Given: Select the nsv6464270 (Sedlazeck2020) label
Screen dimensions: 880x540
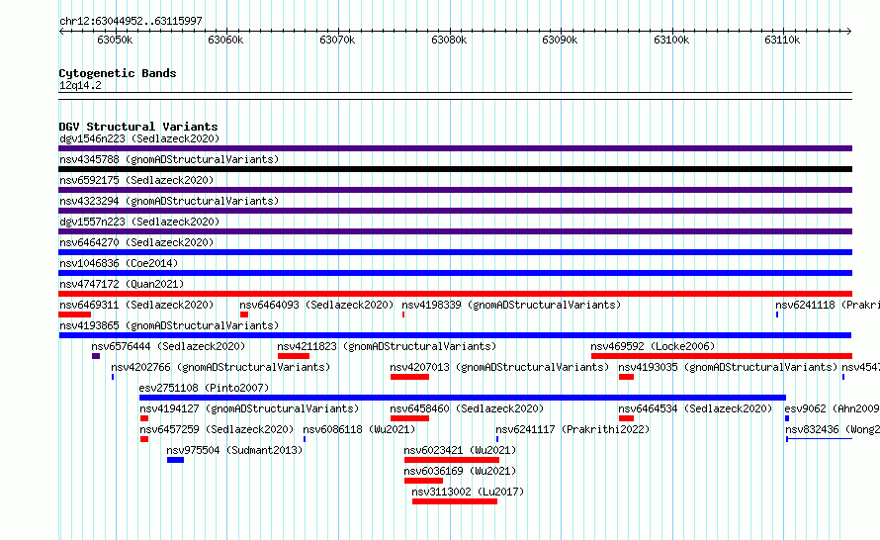Looking at the screenshot, I should click(136, 242).
